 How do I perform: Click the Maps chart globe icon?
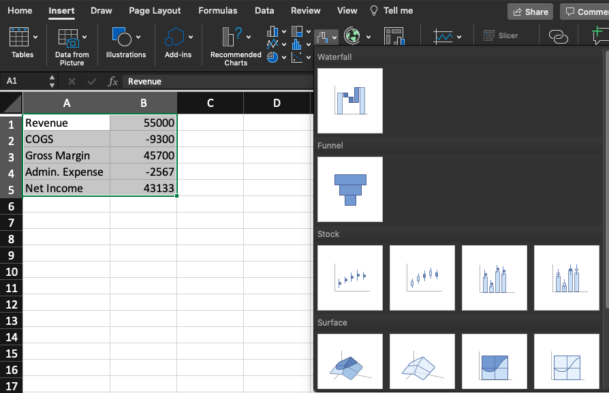click(x=352, y=36)
